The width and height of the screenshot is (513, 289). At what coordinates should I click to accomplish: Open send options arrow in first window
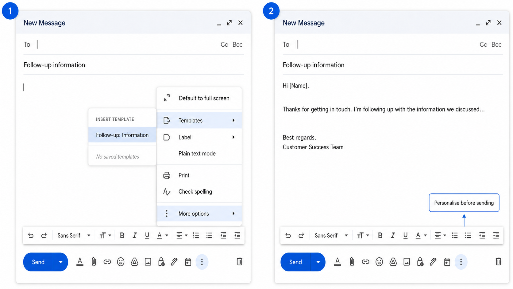coord(61,262)
